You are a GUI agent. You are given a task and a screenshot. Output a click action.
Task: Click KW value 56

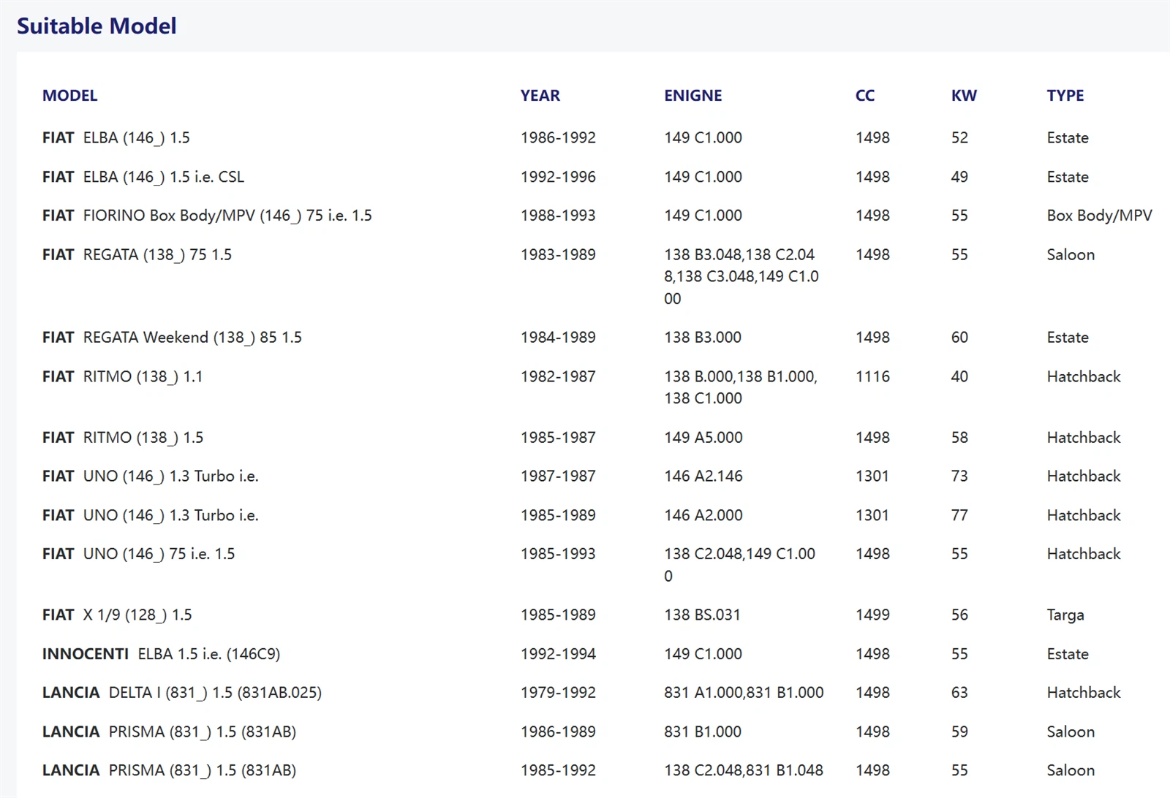click(x=959, y=615)
